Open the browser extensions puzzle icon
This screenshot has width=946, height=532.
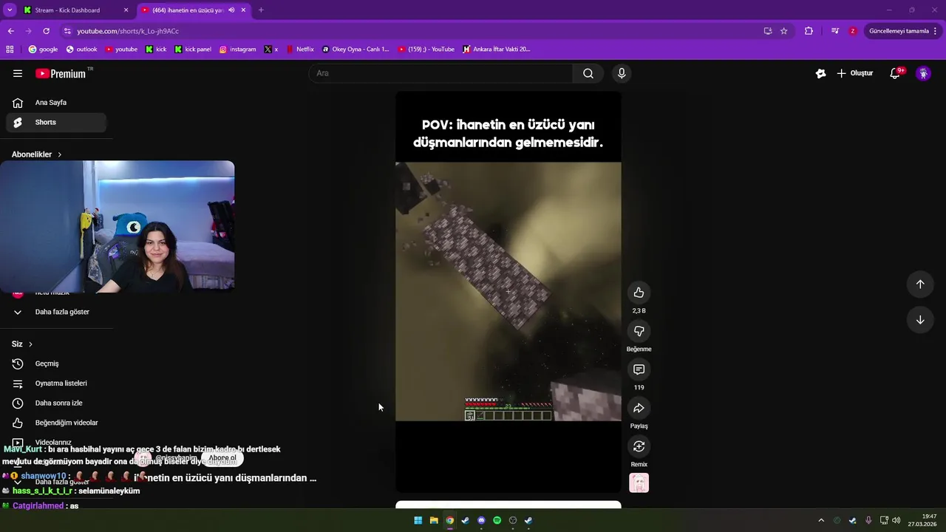coord(809,31)
